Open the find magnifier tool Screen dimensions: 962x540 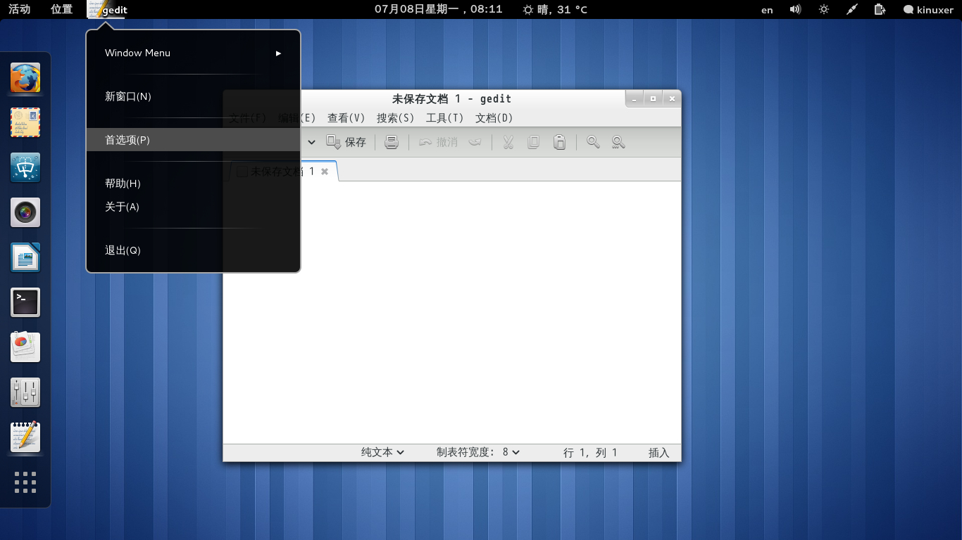click(x=593, y=142)
